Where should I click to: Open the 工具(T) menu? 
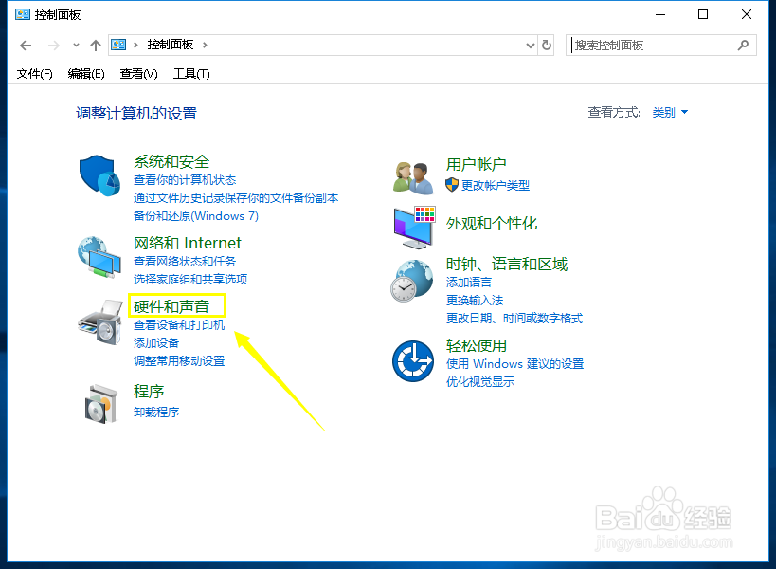click(x=191, y=74)
